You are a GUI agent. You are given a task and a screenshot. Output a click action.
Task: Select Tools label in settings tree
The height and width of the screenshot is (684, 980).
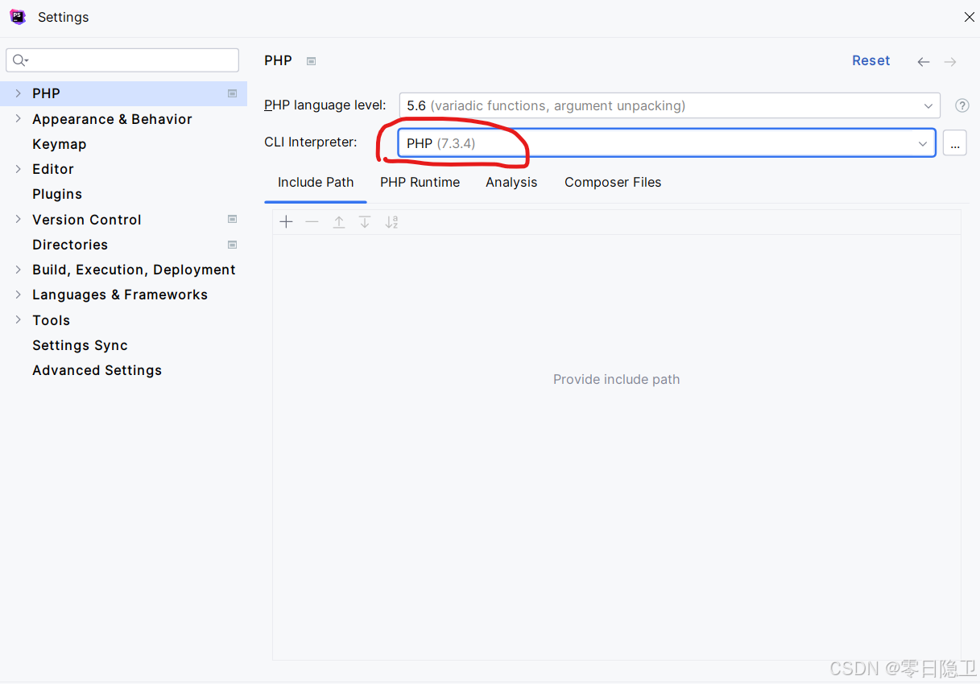[51, 320]
